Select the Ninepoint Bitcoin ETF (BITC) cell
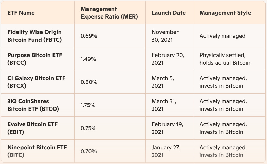 (37, 151)
